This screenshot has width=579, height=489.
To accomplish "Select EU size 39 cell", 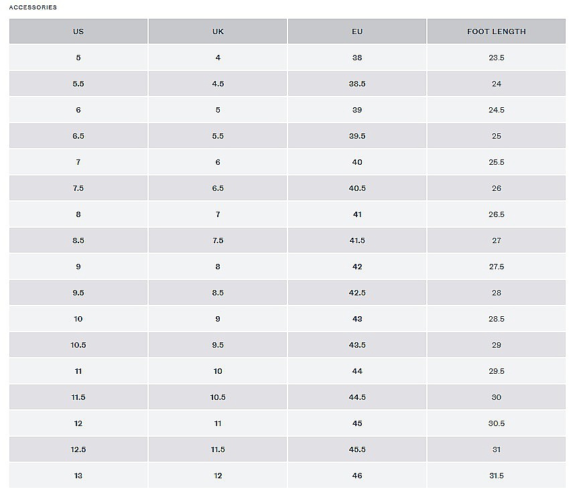I will pyautogui.click(x=357, y=110).
